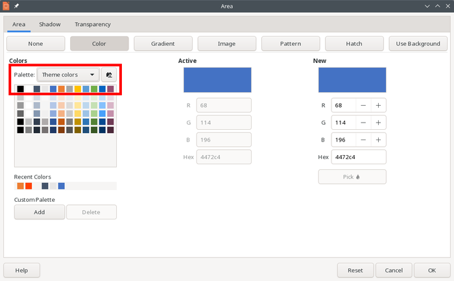Click OK to confirm the area settings
Image resolution: width=454 pixels, height=281 pixels.
[431, 270]
